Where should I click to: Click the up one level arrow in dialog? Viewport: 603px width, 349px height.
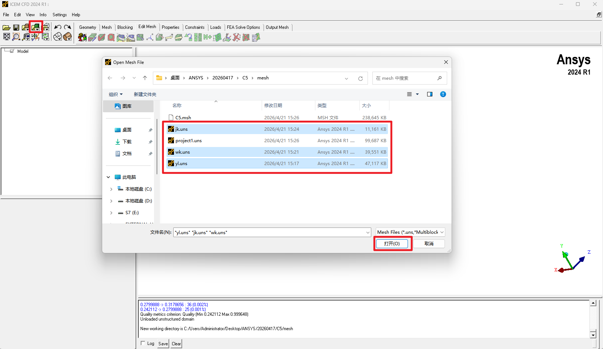(x=145, y=78)
